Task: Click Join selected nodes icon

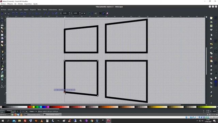Action: (x=13, y=13)
